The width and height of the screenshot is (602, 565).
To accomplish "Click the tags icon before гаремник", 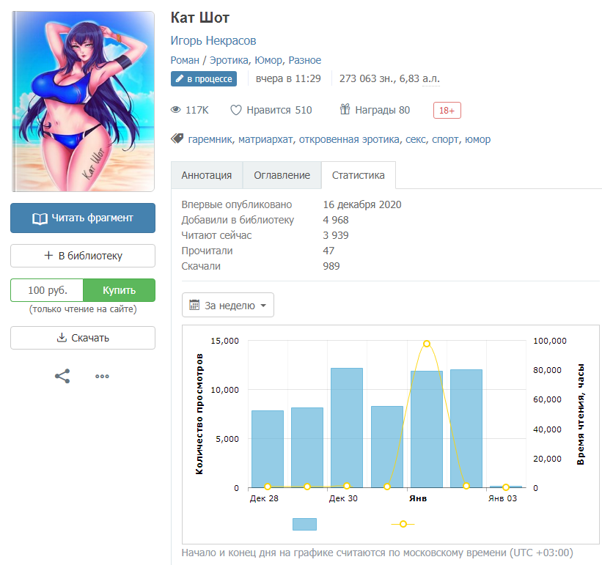I will (x=177, y=139).
